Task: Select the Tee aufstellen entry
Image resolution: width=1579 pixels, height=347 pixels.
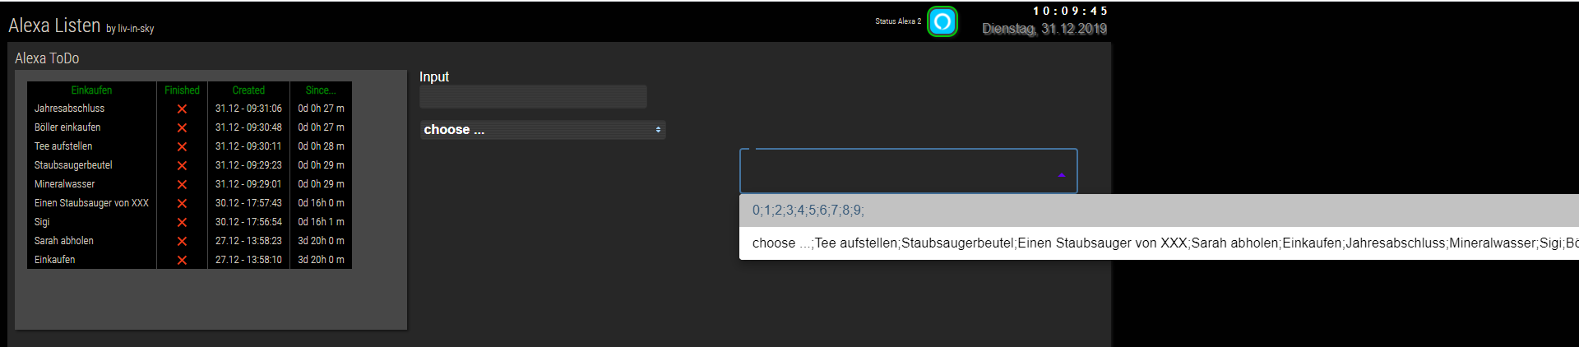Action: (x=63, y=146)
